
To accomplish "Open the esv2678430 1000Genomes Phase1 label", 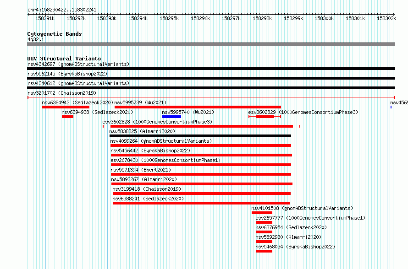I will [165, 160].
